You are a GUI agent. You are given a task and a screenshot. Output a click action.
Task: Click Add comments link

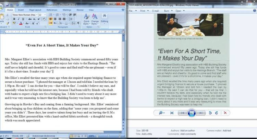pos(188,134)
